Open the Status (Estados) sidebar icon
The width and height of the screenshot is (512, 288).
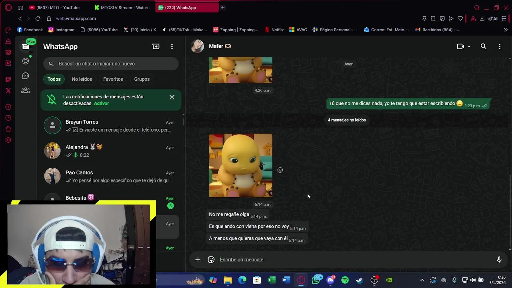[26, 61]
